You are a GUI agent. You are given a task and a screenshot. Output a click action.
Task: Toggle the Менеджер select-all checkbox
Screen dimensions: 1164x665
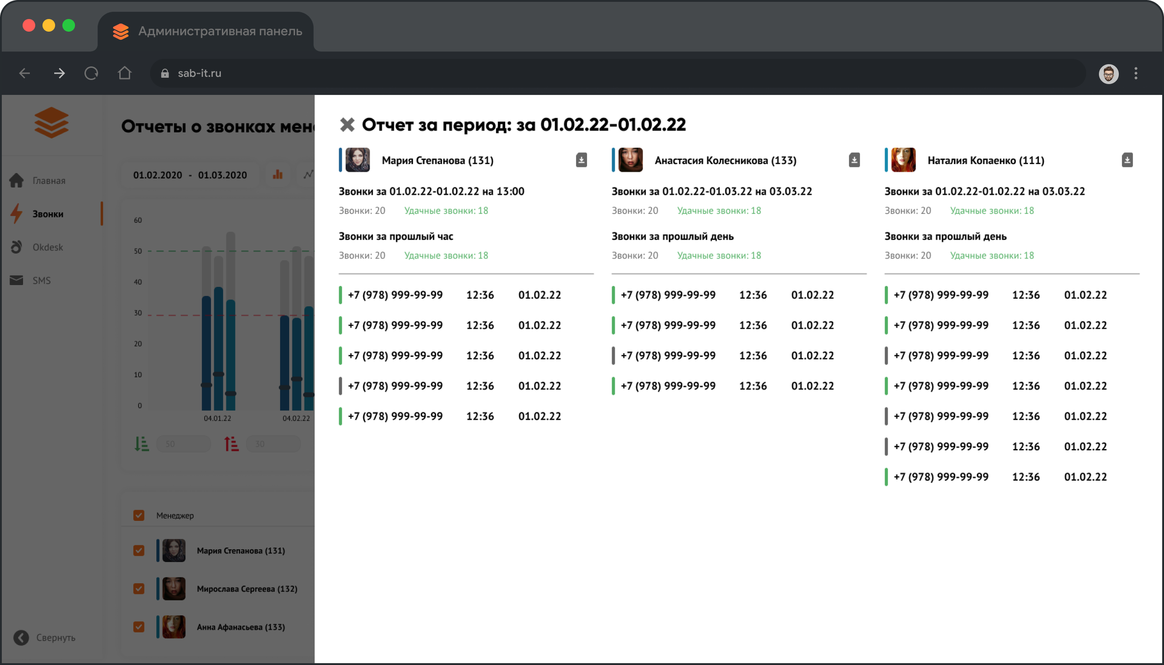[139, 515]
